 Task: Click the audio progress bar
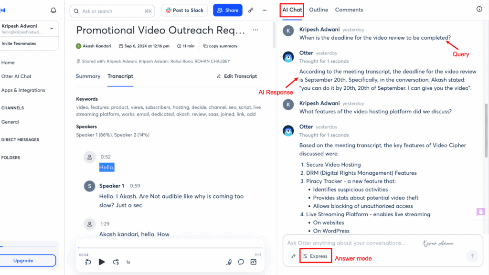pos(170,248)
